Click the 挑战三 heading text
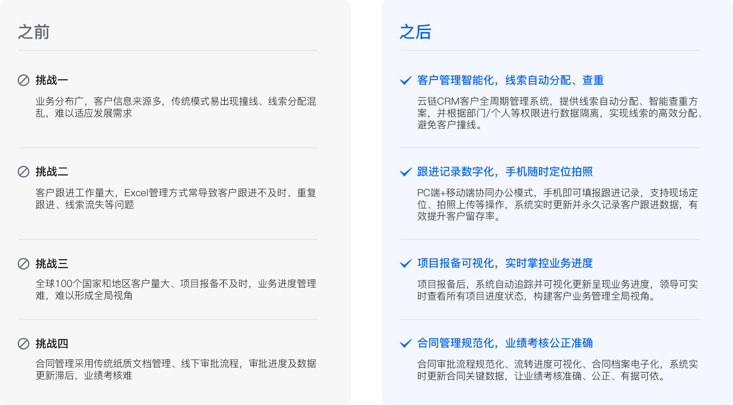Image resolution: width=733 pixels, height=405 pixels. 52,264
